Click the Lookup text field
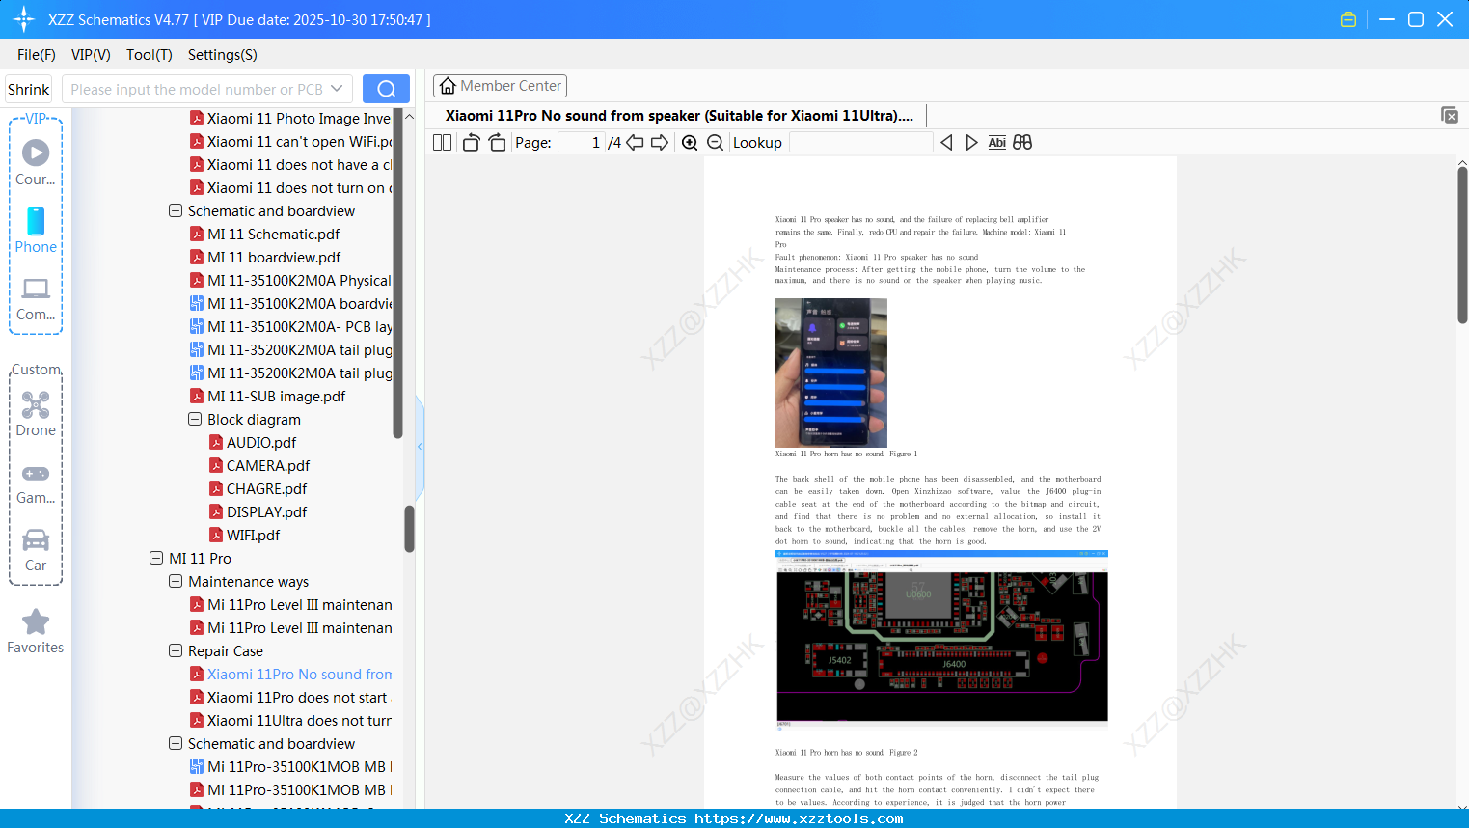 click(x=860, y=142)
